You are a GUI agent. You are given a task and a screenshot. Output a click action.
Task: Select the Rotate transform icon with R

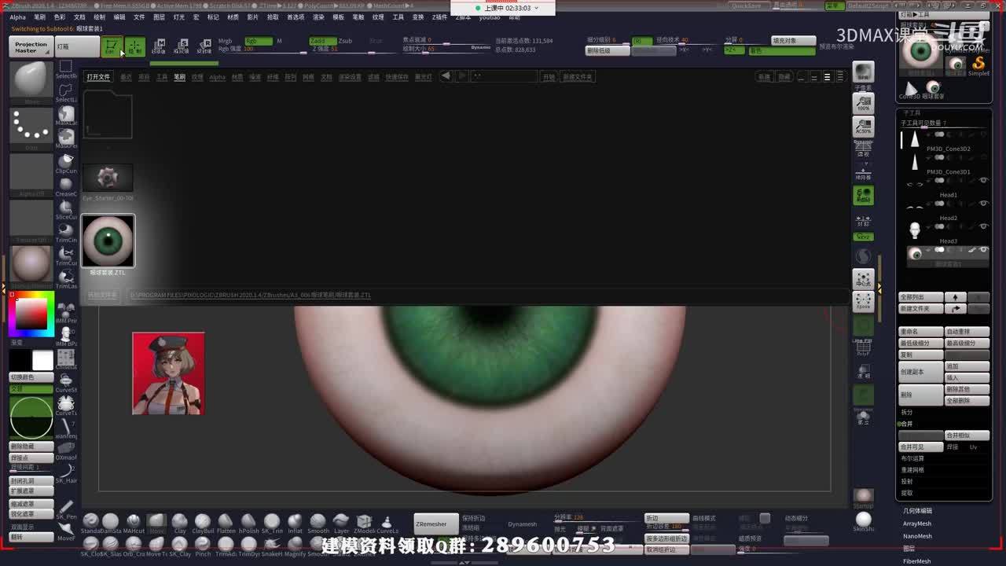(x=204, y=46)
